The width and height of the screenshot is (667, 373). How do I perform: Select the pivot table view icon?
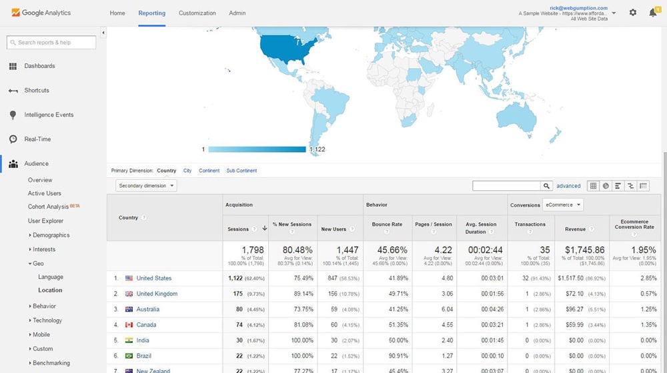point(643,186)
